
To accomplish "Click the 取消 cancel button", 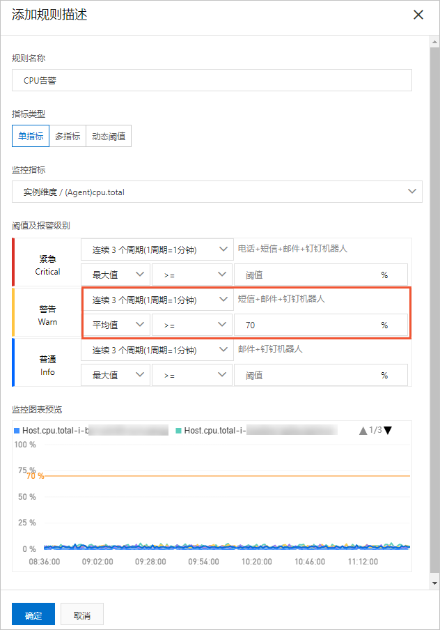I will [81, 614].
